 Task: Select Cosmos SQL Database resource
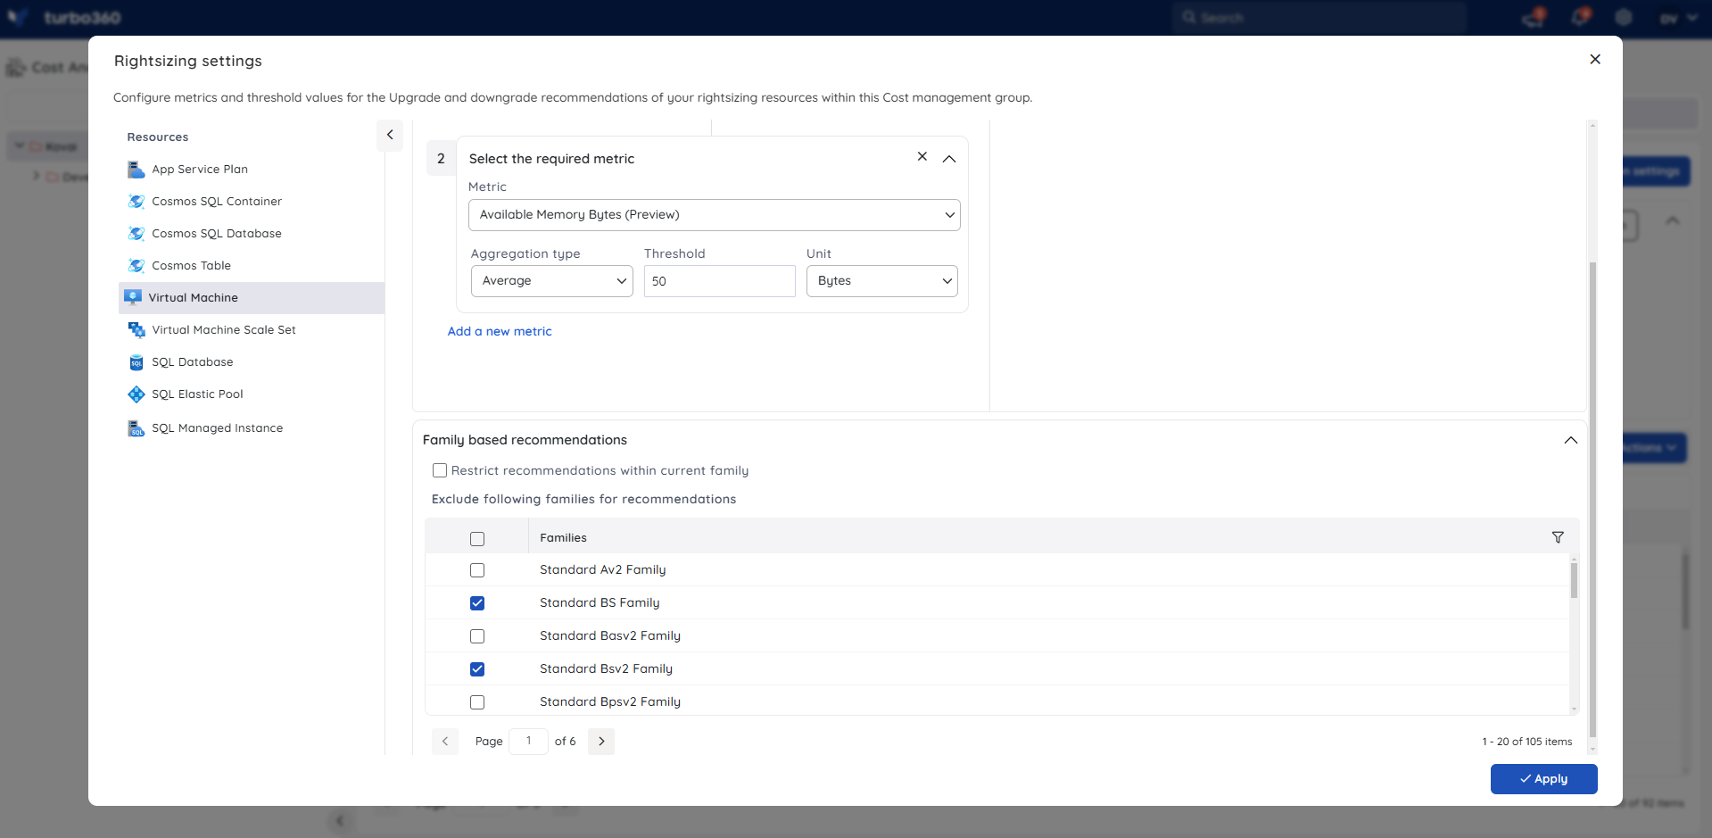pos(252,234)
